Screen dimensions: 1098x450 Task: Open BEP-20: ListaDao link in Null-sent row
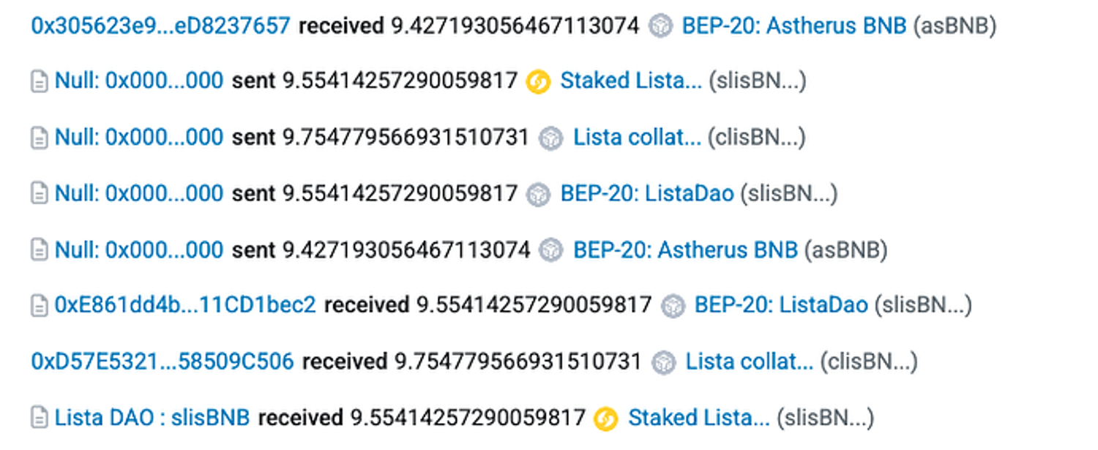tap(646, 193)
